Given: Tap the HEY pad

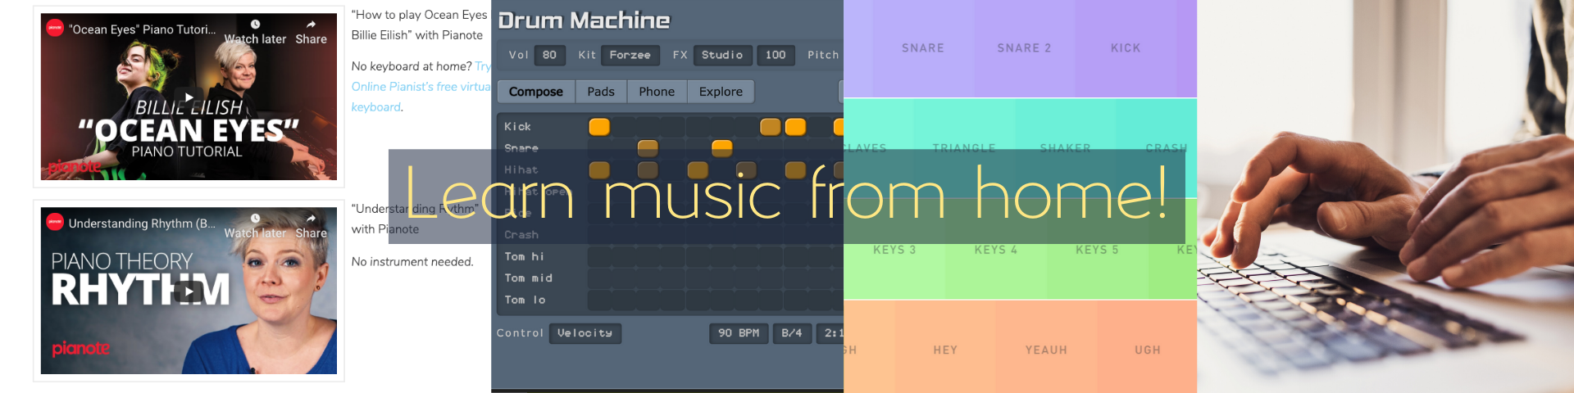Looking at the screenshot, I should click(x=945, y=350).
